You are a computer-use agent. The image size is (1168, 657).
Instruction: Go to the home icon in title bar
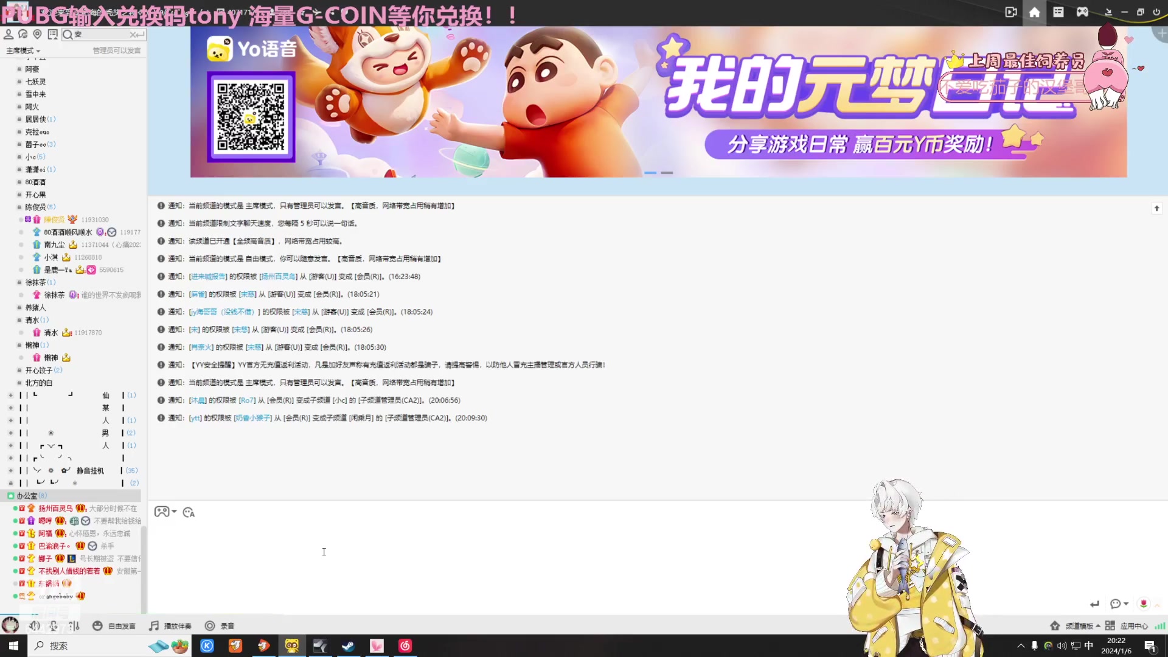(x=1034, y=12)
